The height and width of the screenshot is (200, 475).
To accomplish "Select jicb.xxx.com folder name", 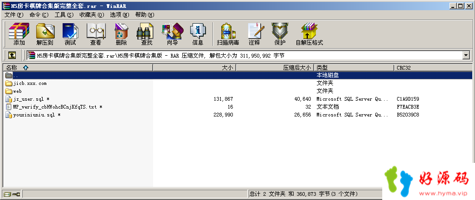I will click(30, 84).
